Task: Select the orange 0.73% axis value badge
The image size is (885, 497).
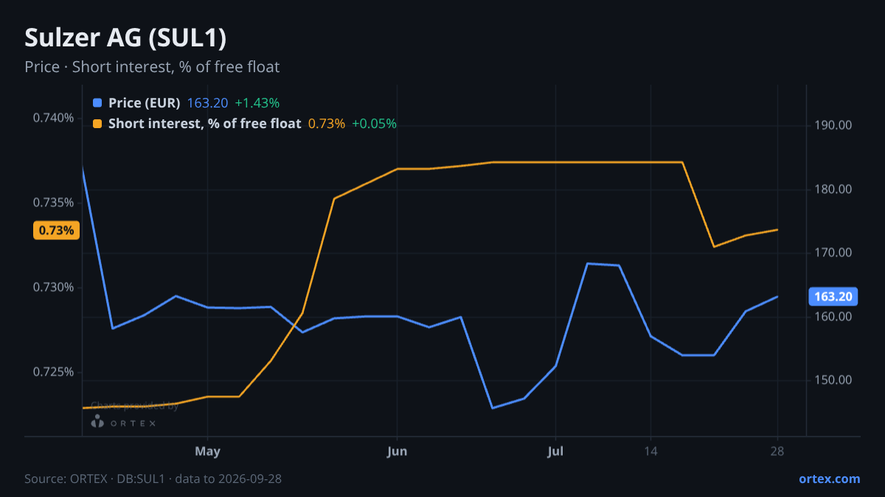Action: 56,230
